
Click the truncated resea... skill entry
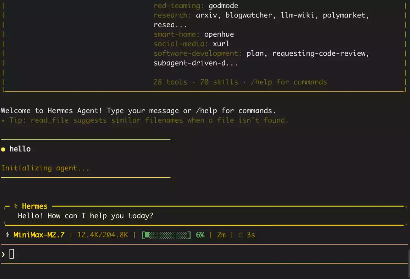(170, 25)
